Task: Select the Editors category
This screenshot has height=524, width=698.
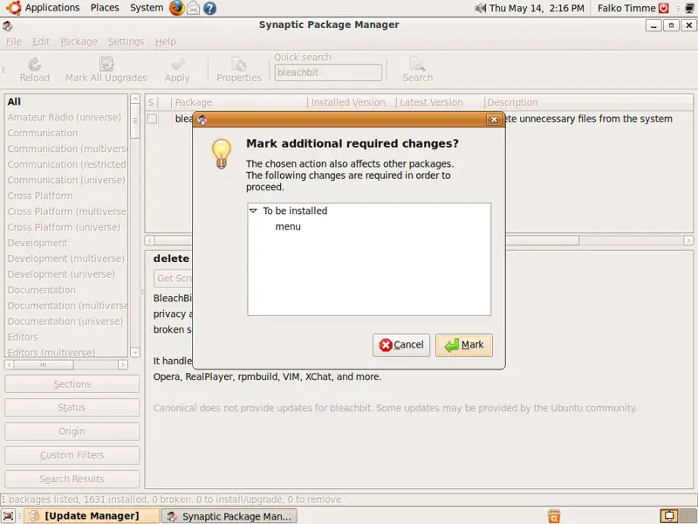Action: pyautogui.click(x=23, y=337)
